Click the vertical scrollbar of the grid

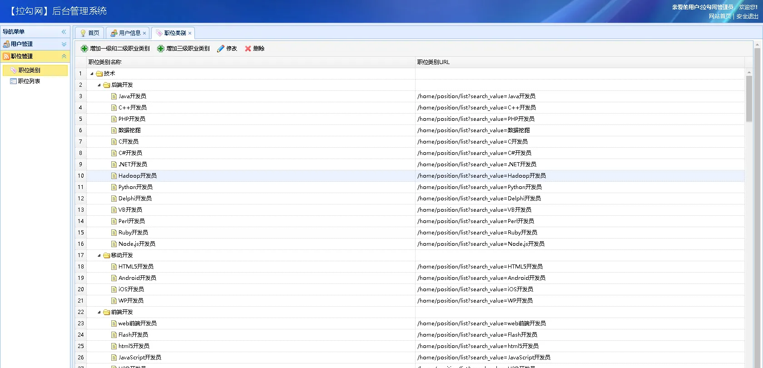click(x=749, y=100)
